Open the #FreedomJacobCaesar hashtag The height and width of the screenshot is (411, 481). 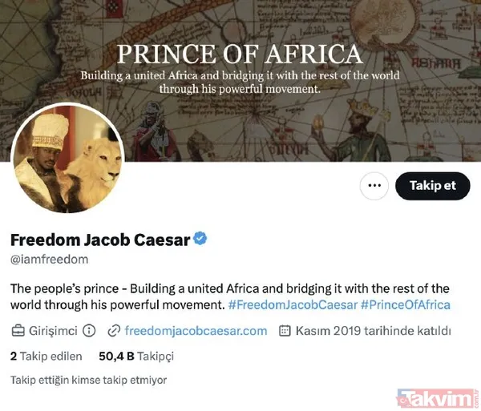[x=292, y=305]
